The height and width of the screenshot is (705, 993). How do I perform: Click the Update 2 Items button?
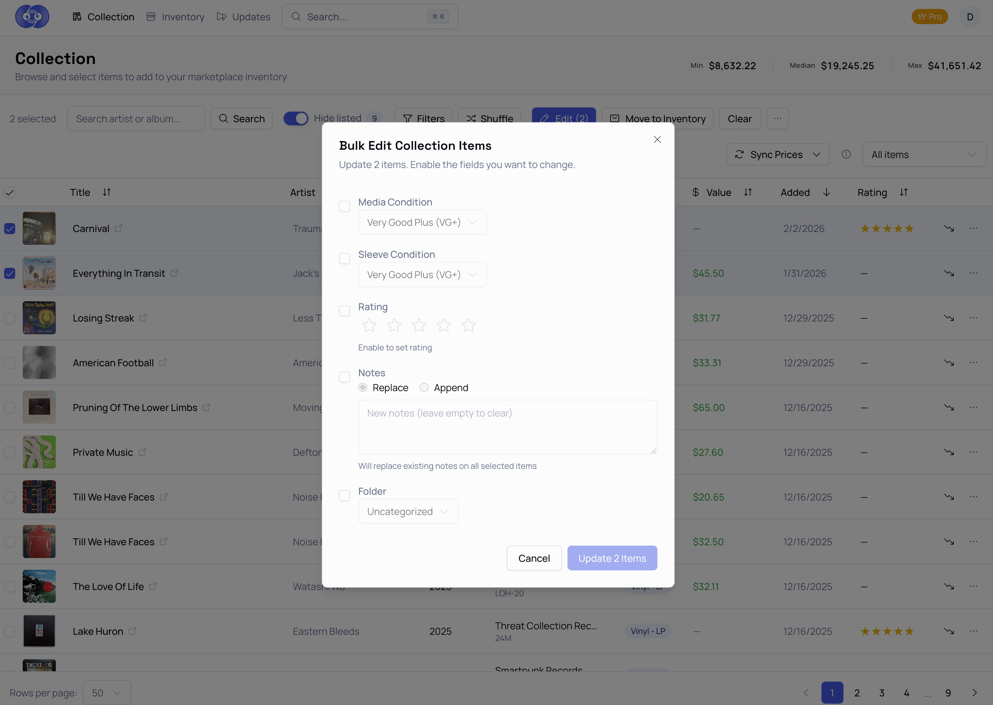tap(612, 558)
